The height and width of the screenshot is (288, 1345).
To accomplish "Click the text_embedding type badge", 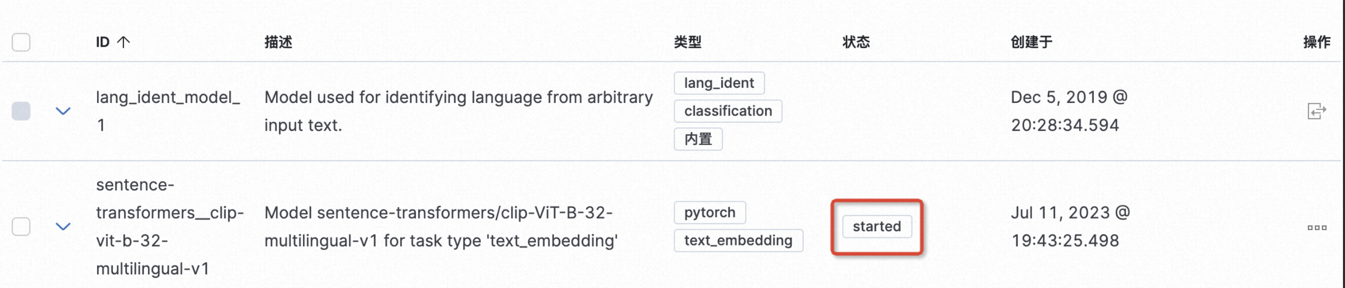I will tap(738, 241).
